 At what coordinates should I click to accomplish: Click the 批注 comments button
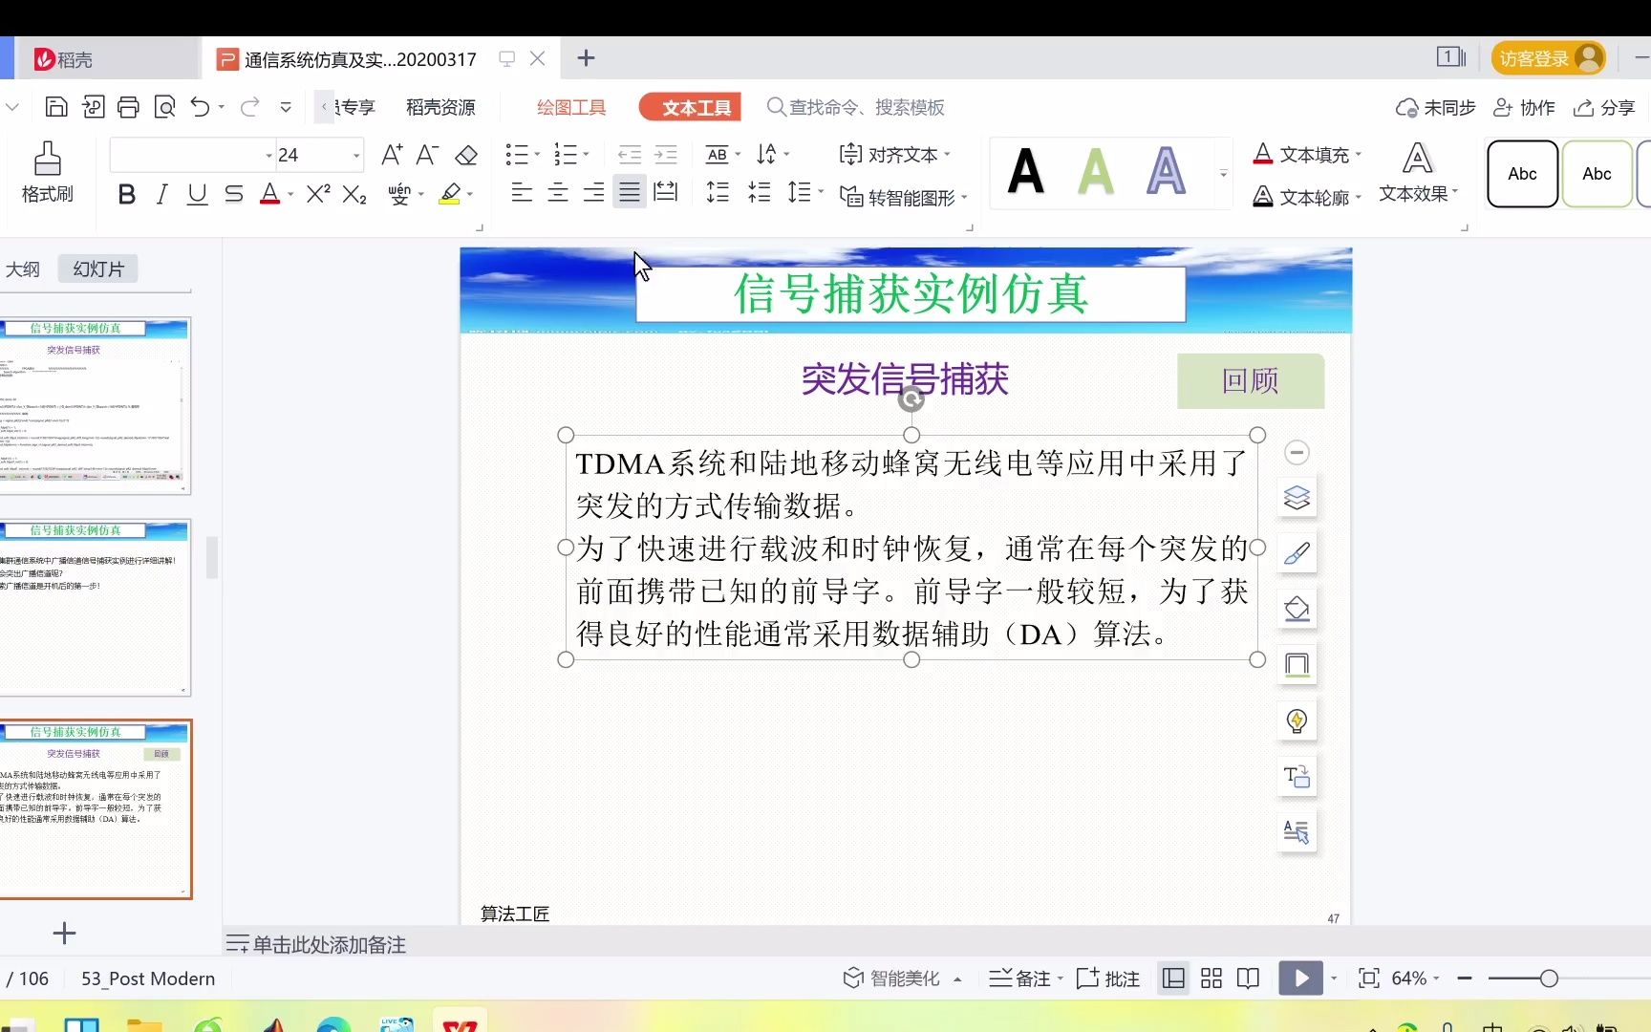(1108, 978)
